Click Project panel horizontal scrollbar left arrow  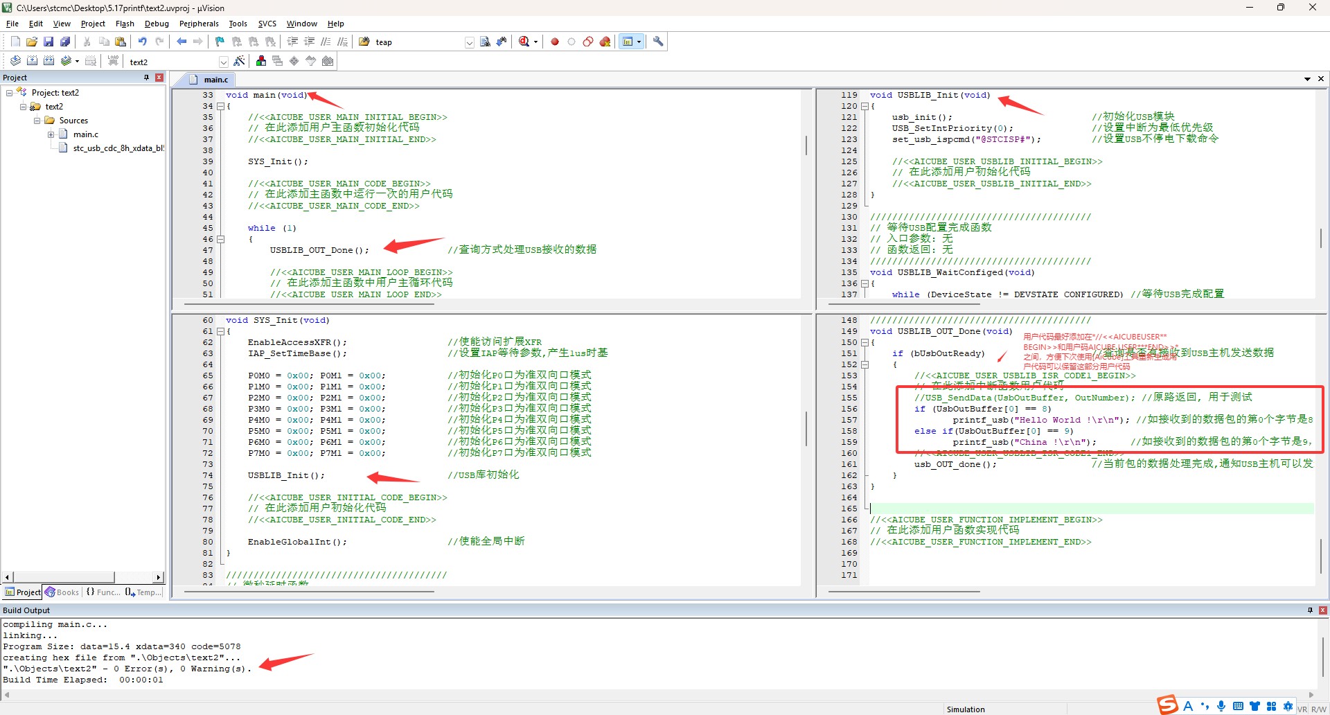click(8, 577)
